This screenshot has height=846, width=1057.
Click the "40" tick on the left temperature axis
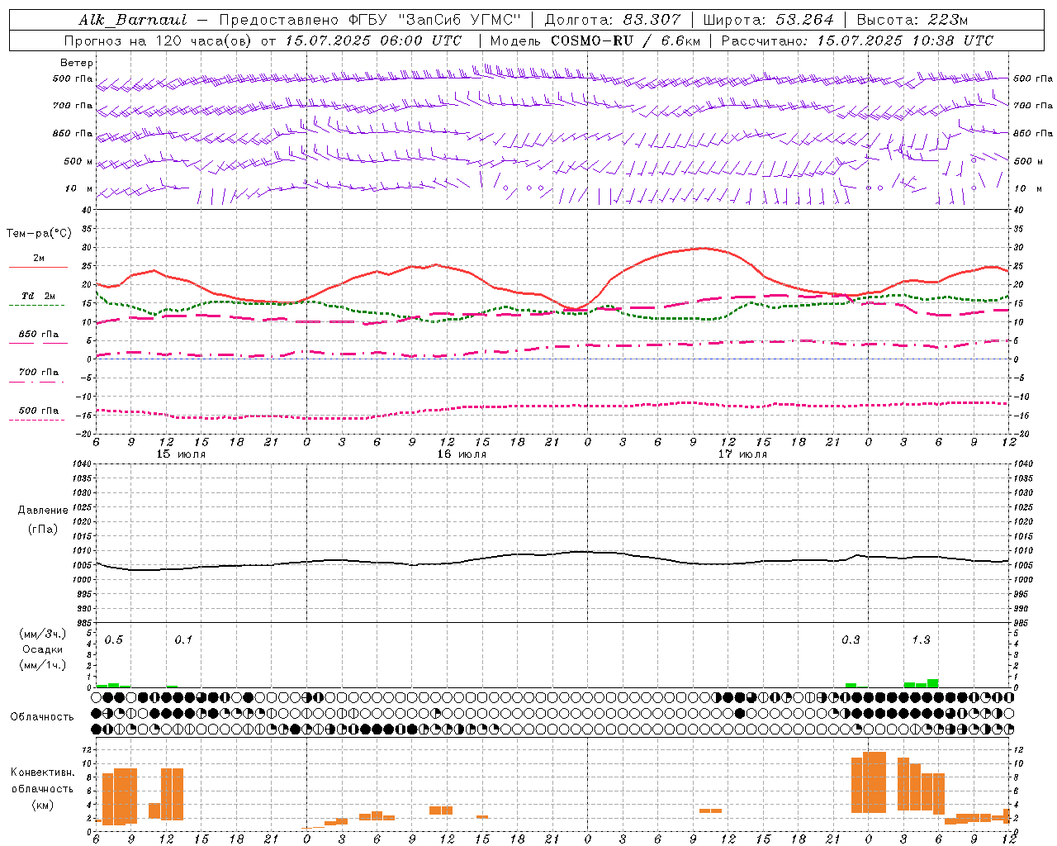(86, 210)
